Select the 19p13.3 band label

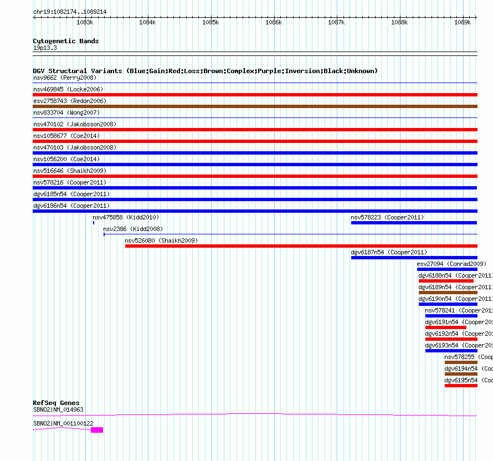pyautogui.click(x=45, y=48)
